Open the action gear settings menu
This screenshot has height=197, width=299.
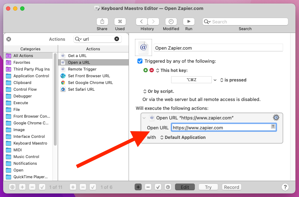coord(276,118)
